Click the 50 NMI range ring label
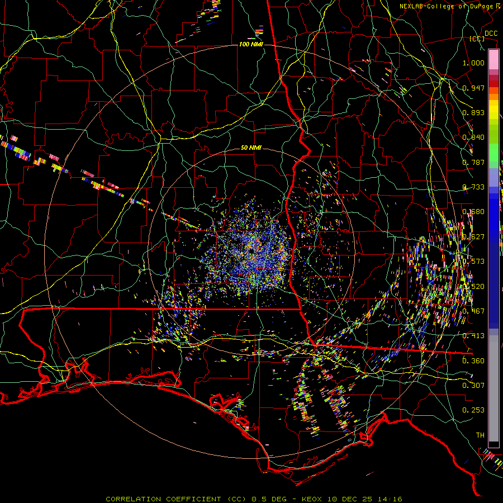Viewport: 503px width, 503px height. (x=251, y=148)
